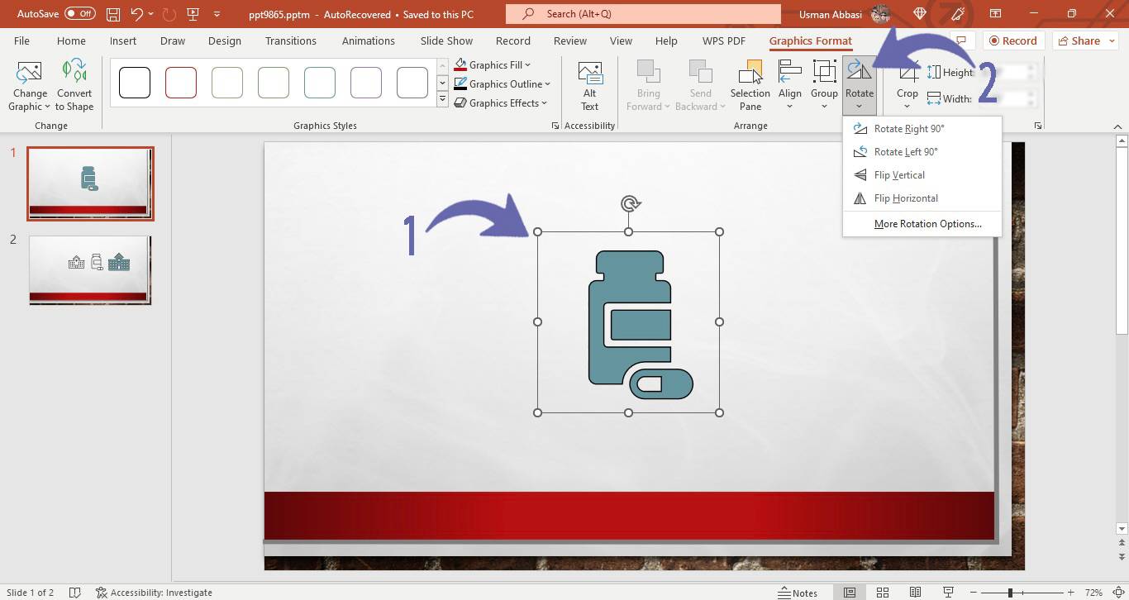Image resolution: width=1129 pixels, height=600 pixels.
Task: Start Slide Show from status bar
Action: point(947,593)
